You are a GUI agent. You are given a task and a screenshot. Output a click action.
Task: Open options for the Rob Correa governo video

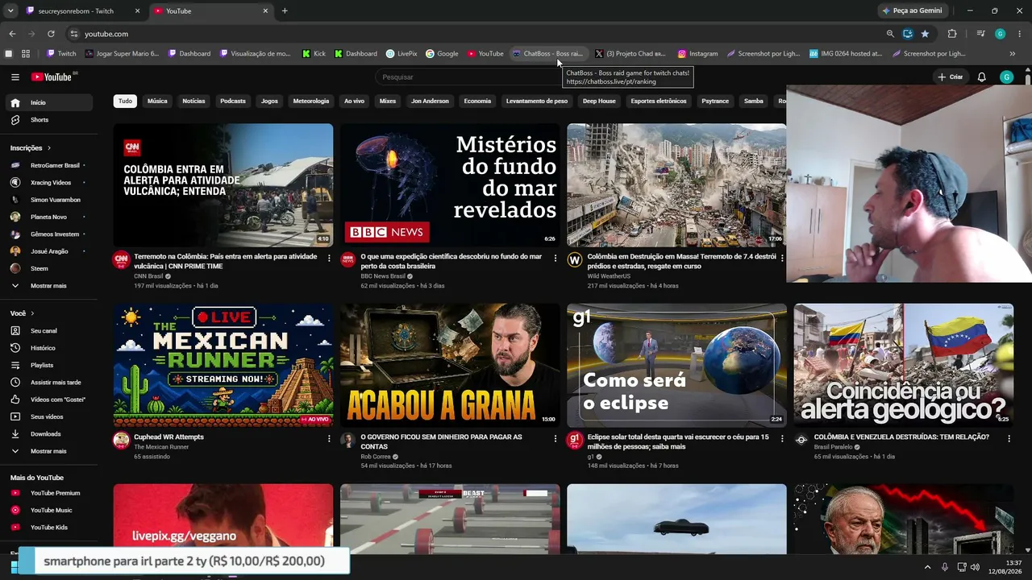pos(555,438)
